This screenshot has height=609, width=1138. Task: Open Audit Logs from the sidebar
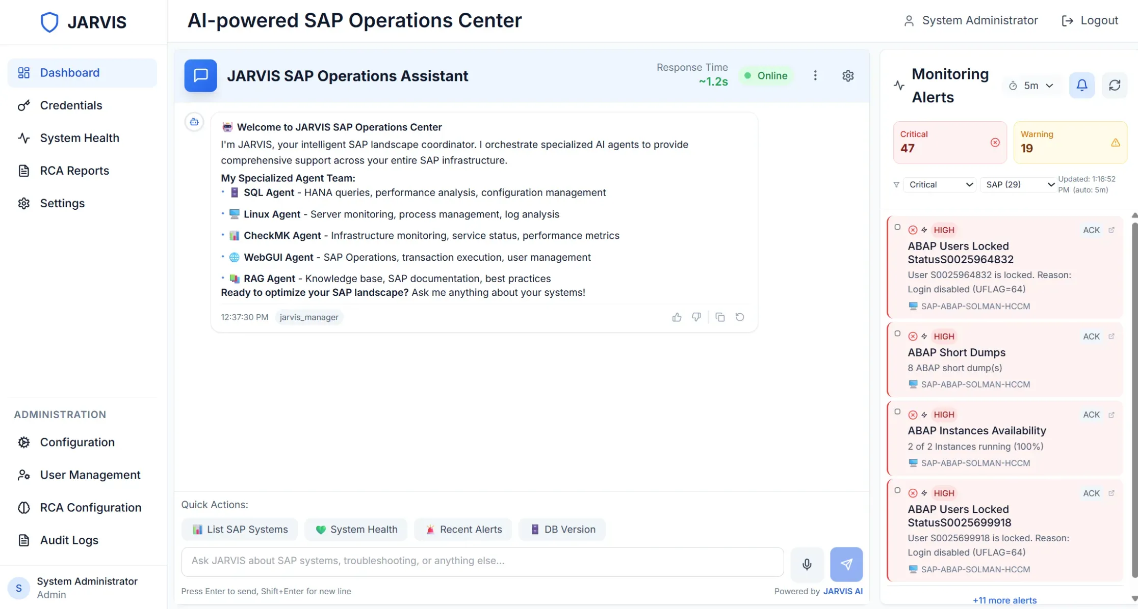68,540
